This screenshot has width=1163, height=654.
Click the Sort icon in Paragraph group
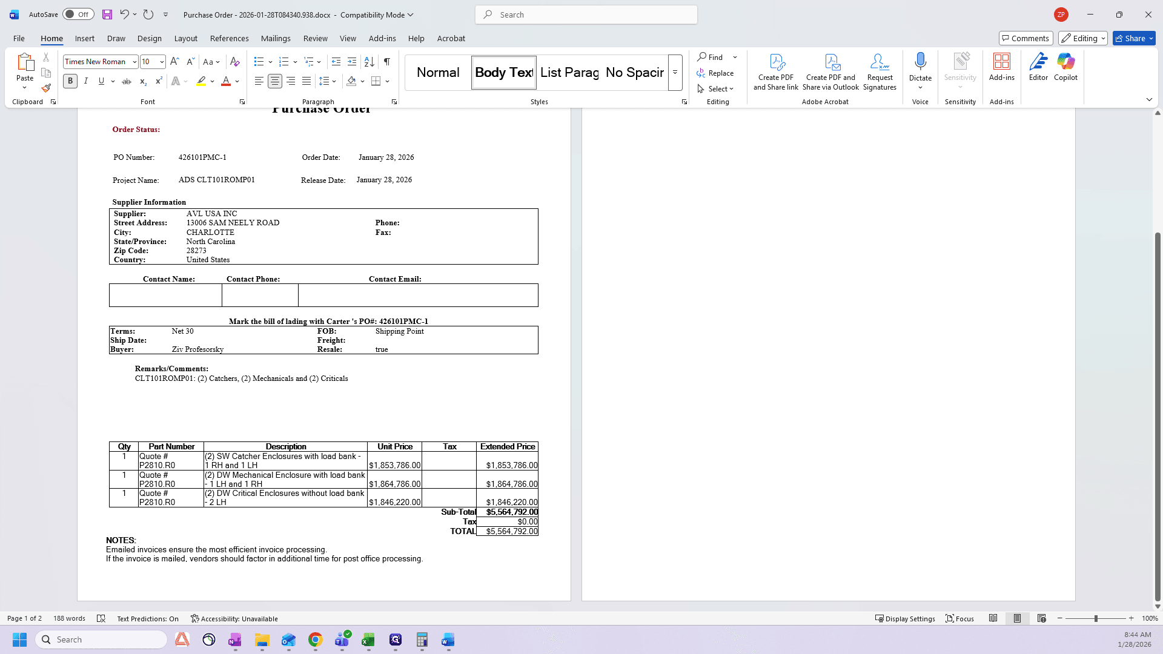pyautogui.click(x=369, y=62)
